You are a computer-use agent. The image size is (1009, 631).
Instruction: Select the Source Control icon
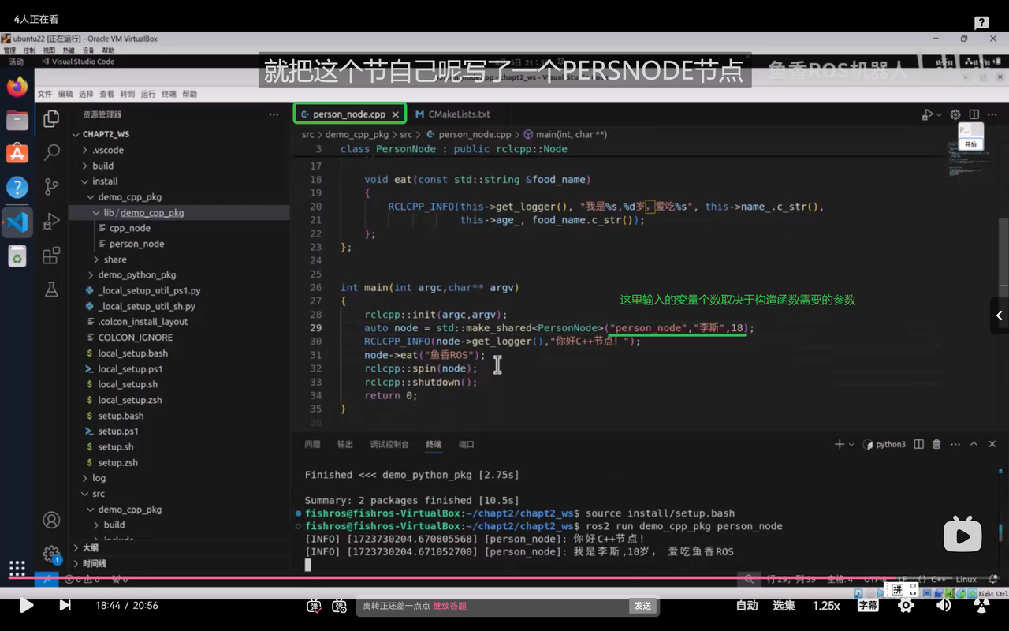tap(51, 185)
